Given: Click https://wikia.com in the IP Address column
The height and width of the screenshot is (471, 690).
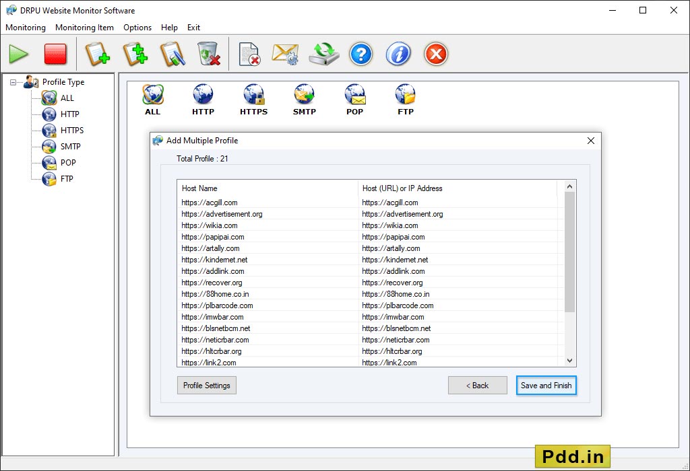Looking at the screenshot, I should [390, 225].
